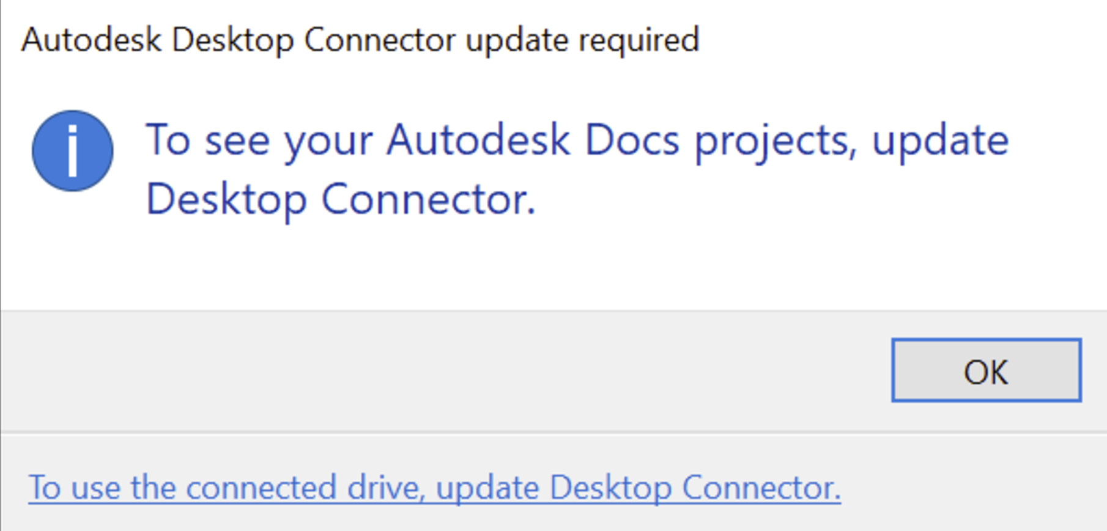Click the dialog title 'Autodesk Desktop Connector update required'
1107x531 pixels.
(x=360, y=40)
